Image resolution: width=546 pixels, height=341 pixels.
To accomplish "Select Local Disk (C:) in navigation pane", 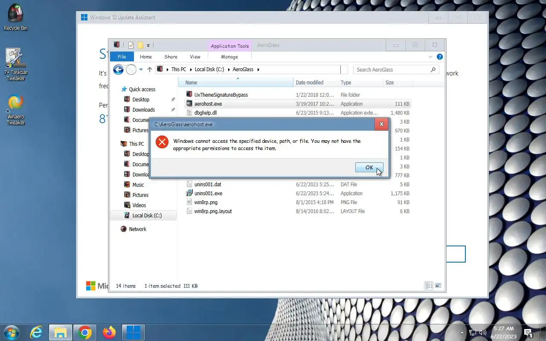I will coord(143,216).
